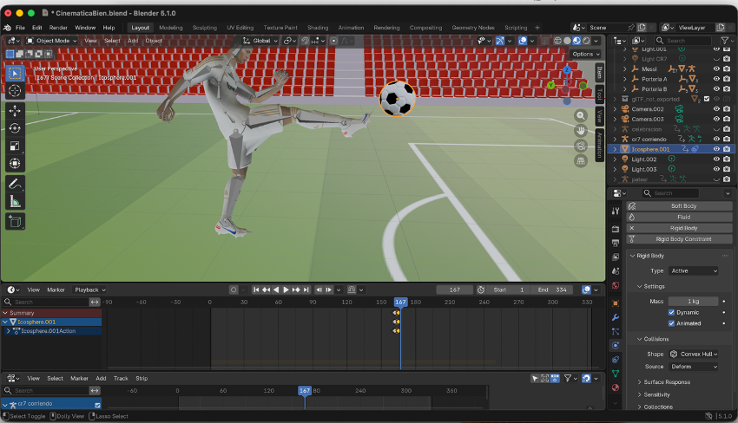Uncheck the Dynamic rigid body checkbox
Viewport: 738px width, 423px height.
tap(671, 312)
